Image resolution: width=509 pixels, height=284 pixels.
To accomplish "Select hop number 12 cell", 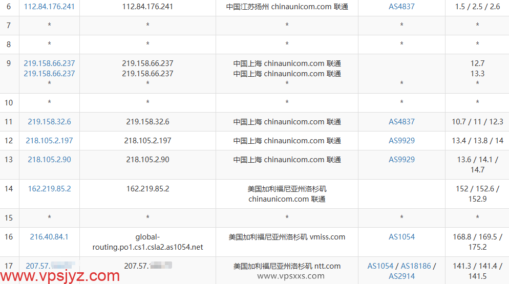I will pyautogui.click(x=9, y=141).
